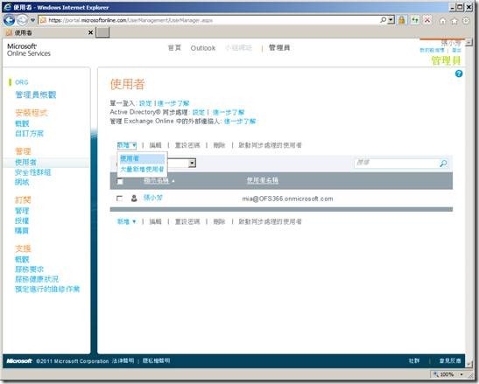
Task: Sort by 使用者名稱 column header
Action: pyautogui.click(x=262, y=180)
